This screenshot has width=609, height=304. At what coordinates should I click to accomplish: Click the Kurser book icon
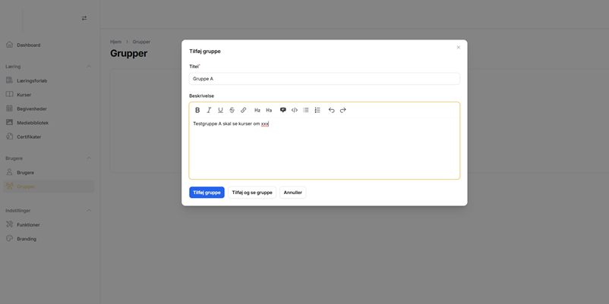tap(10, 94)
